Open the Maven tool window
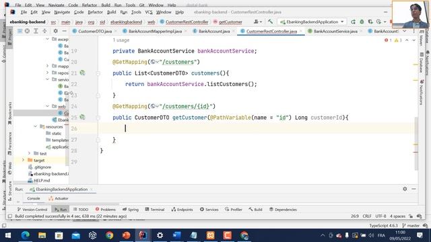Screen dimensions: 431x242 point(422,38)
